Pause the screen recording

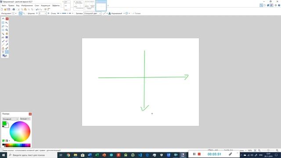point(194,154)
